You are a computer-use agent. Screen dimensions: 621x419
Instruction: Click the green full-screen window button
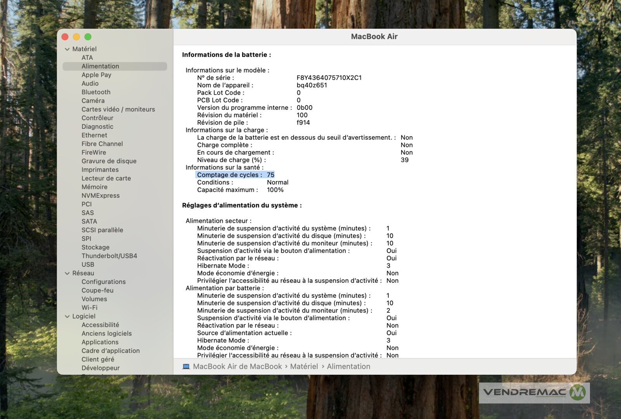pos(88,37)
